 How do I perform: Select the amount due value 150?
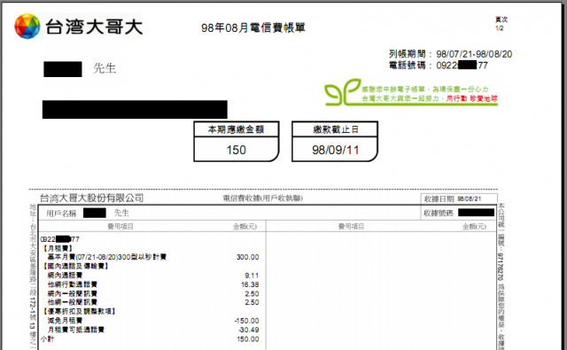[x=237, y=150]
